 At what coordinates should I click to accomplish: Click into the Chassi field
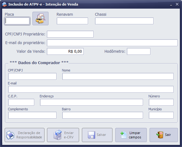coord(124,21)
